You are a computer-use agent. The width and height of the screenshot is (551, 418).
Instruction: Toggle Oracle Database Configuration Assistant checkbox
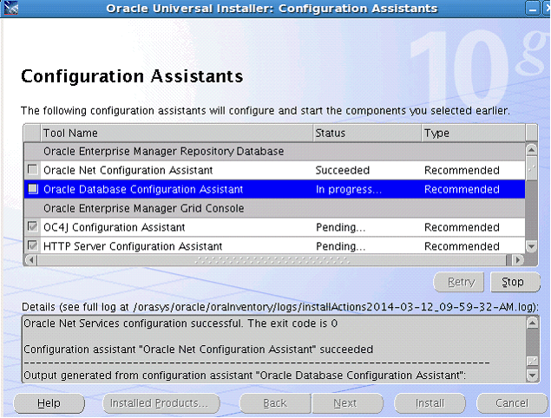click(x=32, y=189)
